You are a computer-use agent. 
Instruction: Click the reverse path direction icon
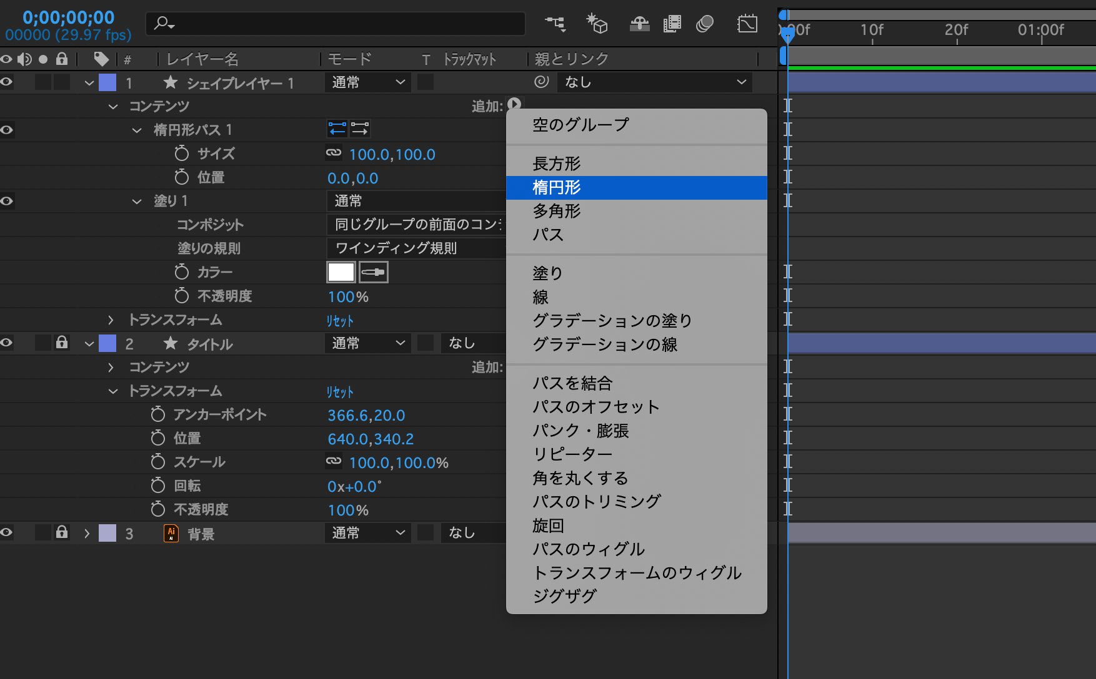click(360, 129)
